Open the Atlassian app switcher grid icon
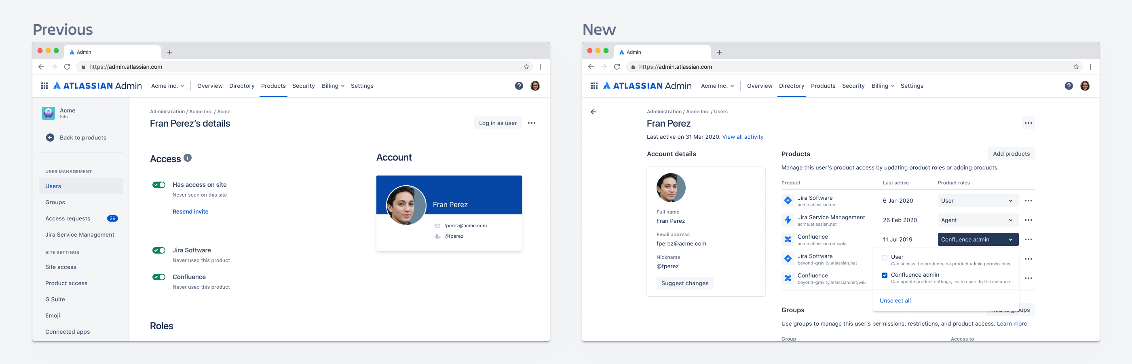This screenshot has width=1132, height=364. 44,86
